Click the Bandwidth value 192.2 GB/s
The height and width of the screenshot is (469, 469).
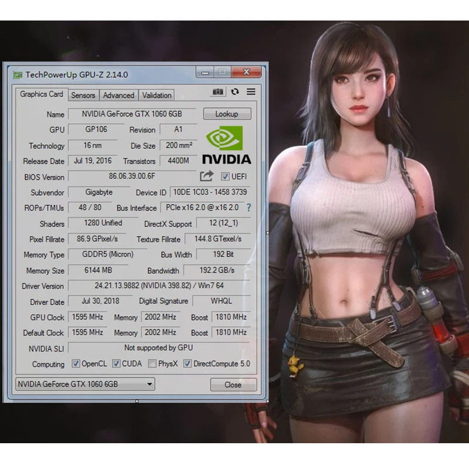[217, 270]
